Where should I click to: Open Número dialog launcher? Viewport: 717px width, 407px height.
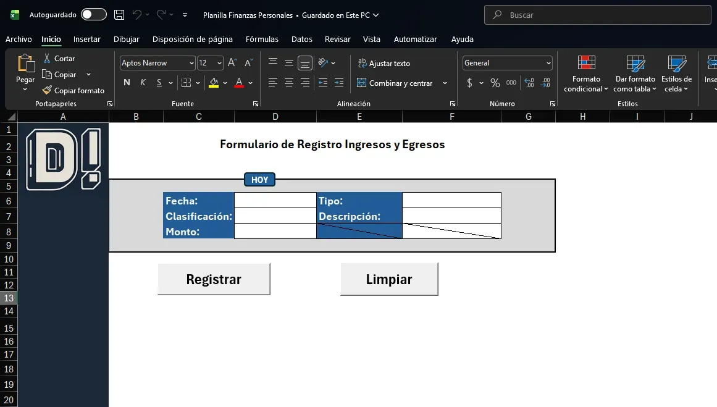pos(552,104)
